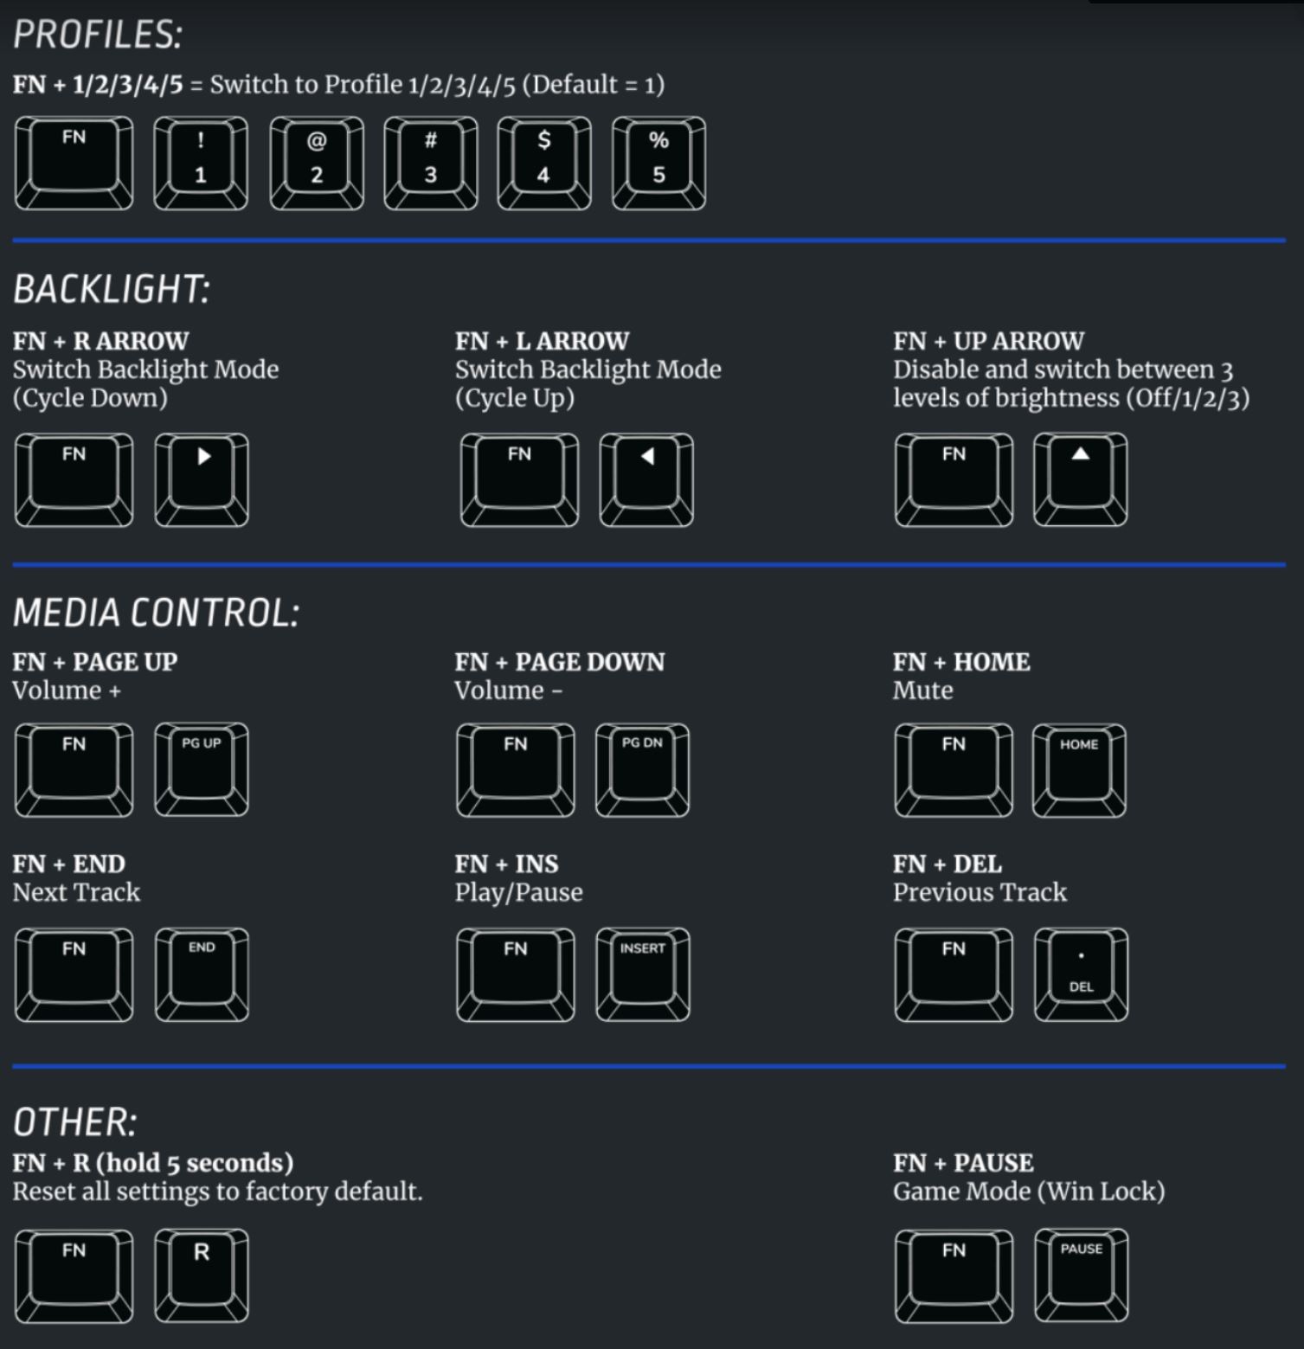Click the PAUSE key icon

(1082, 1276)
